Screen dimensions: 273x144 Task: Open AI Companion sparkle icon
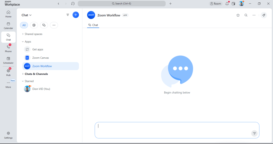264,15
